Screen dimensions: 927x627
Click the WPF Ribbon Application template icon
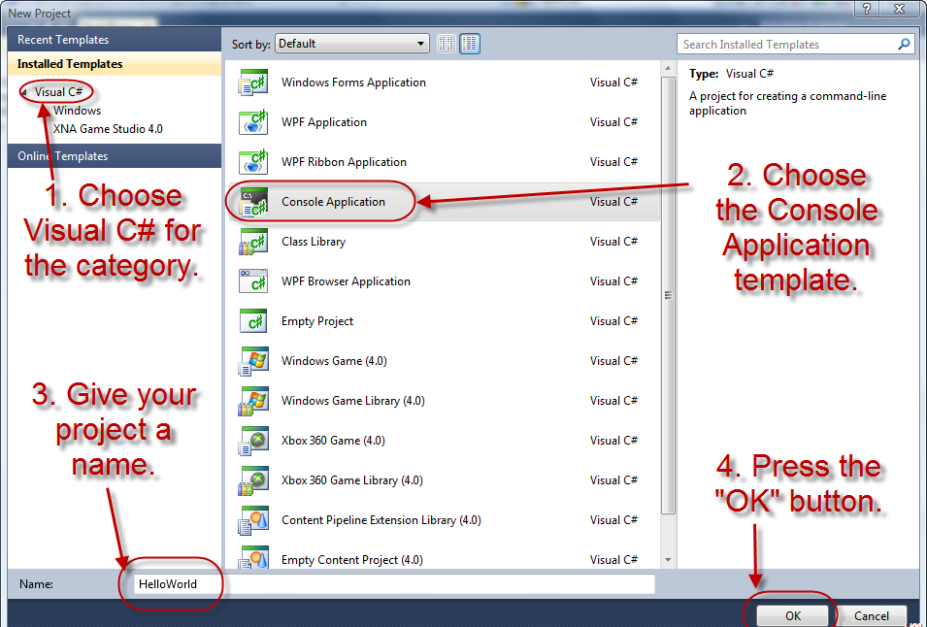[x=253, y=162]
